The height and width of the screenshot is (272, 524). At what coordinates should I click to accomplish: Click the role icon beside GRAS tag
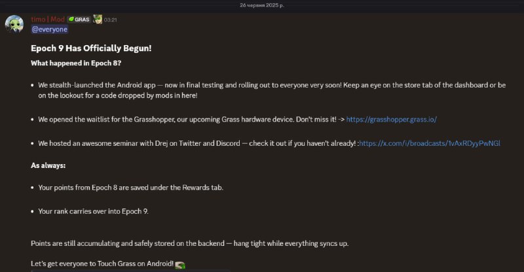97,20
